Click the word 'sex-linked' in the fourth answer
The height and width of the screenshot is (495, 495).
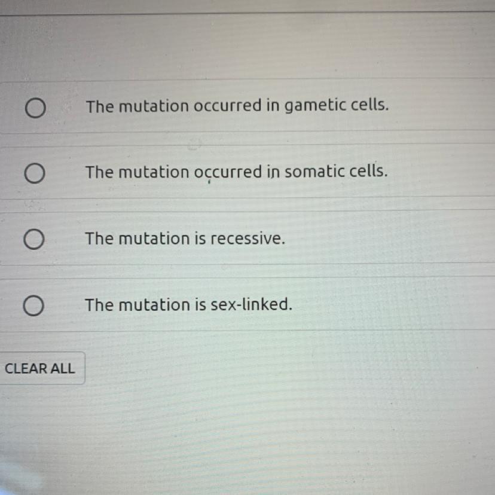tap(251, 305)
